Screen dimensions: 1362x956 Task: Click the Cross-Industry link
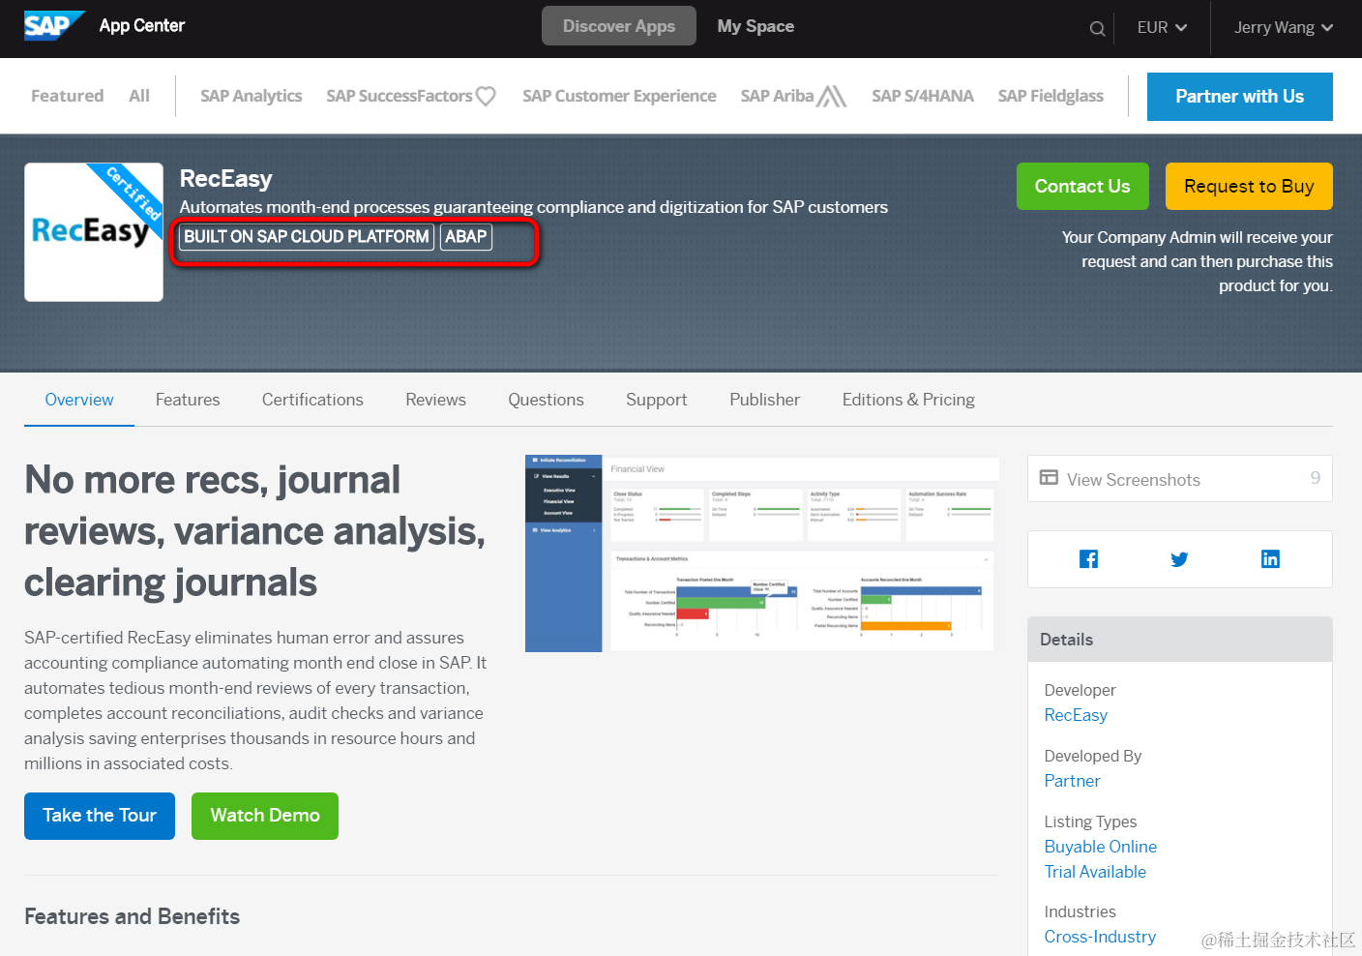pos(1100,937)
